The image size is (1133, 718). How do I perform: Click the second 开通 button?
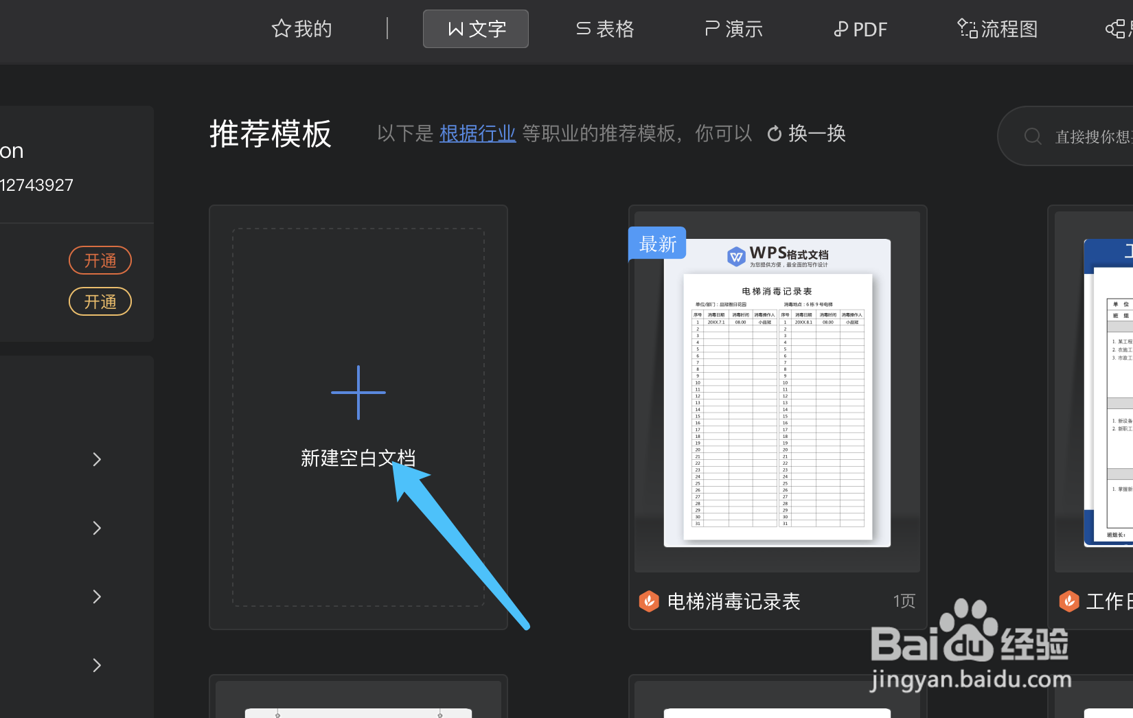tap(100, 301)
